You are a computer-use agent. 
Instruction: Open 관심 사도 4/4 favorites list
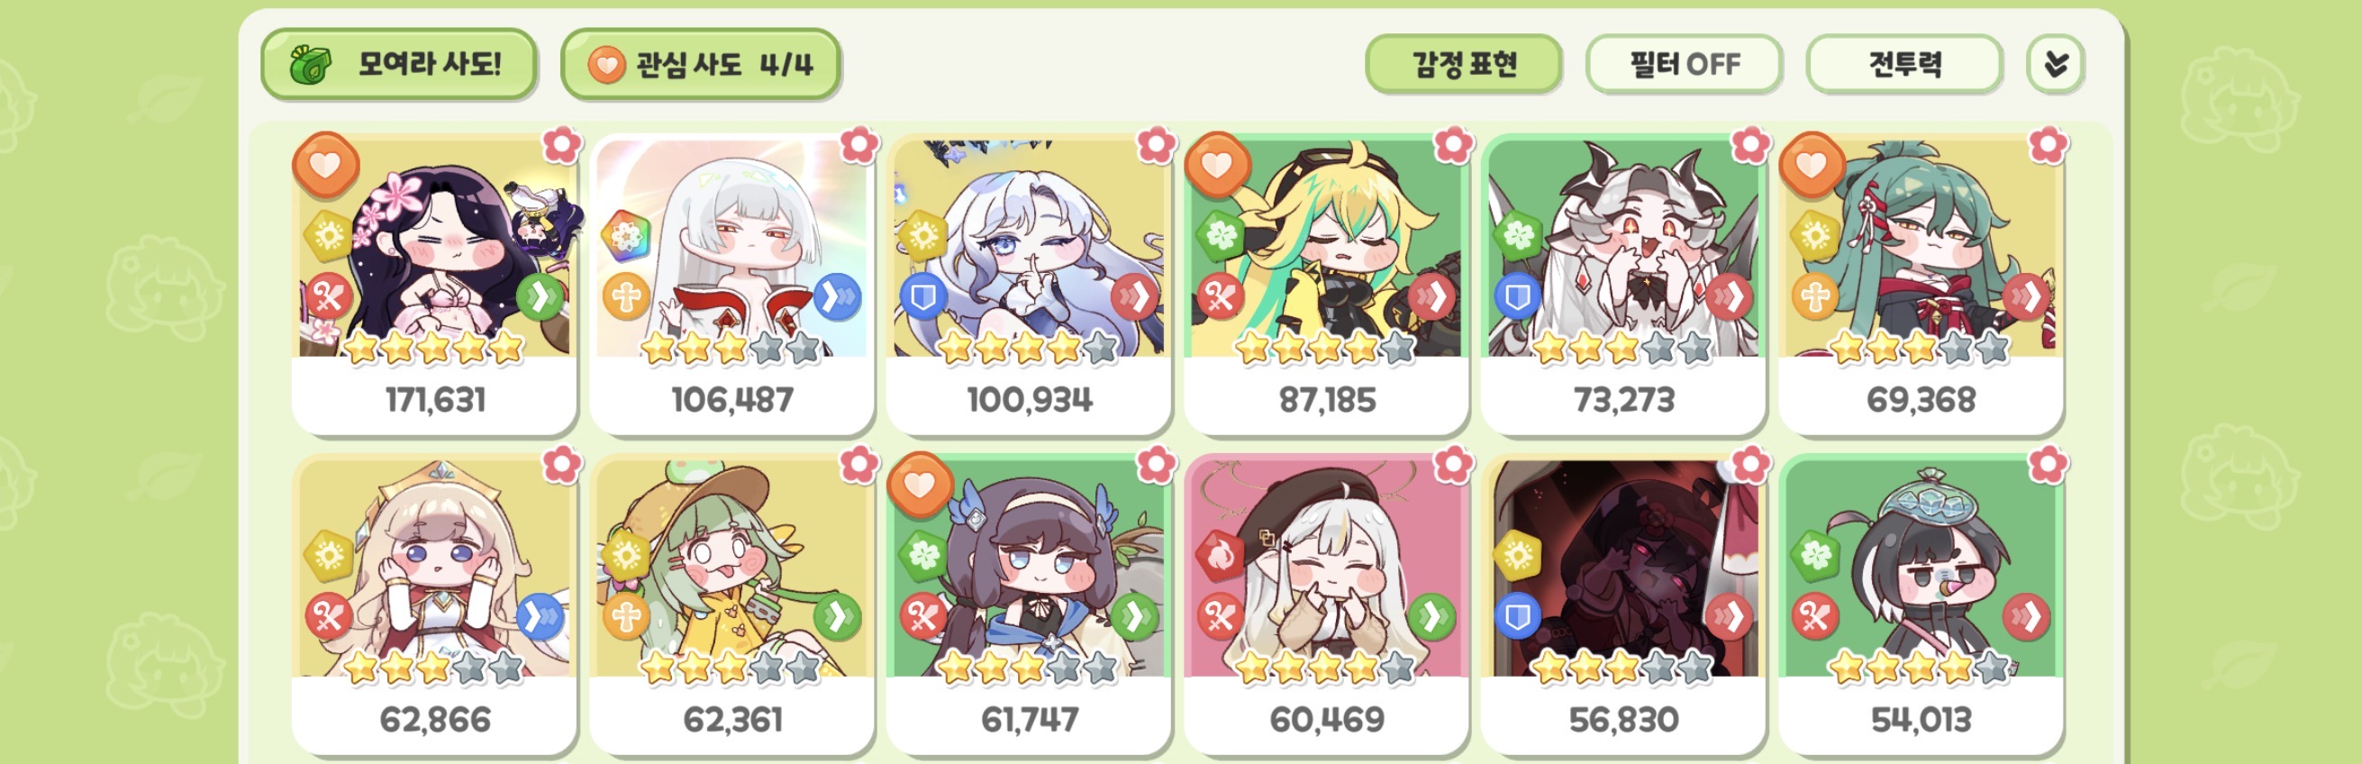point(701,63)
